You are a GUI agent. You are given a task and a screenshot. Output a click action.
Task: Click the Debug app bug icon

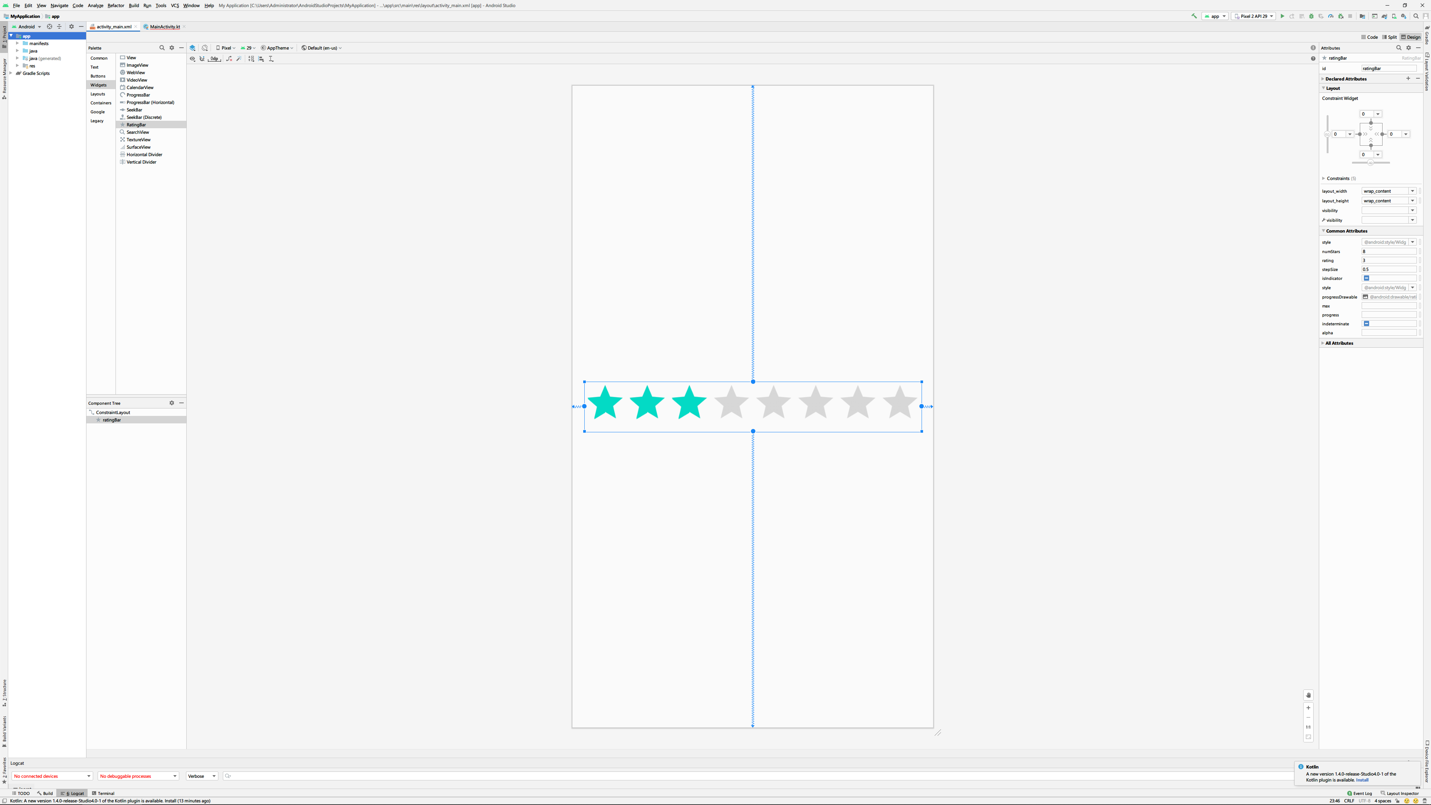pyautogui.click(x=1311, y=16)
